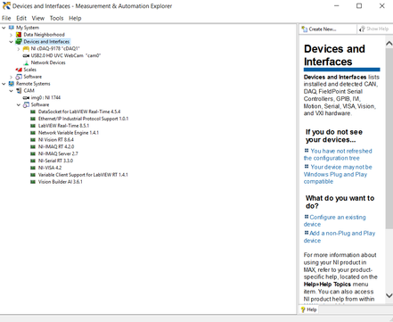Select 'NI Vision RT 8.6.4' text
393x322 pixels.
56,140
